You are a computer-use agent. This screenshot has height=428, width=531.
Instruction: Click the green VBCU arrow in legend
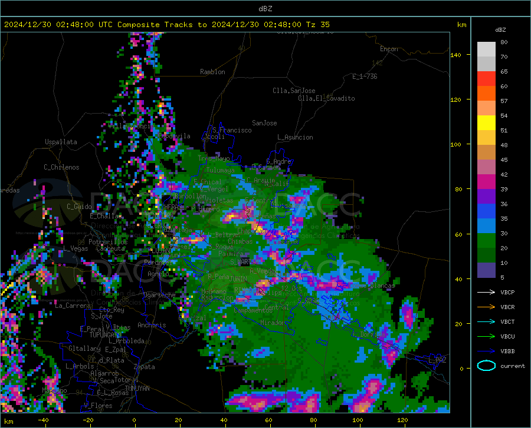(x=486, y=337)
